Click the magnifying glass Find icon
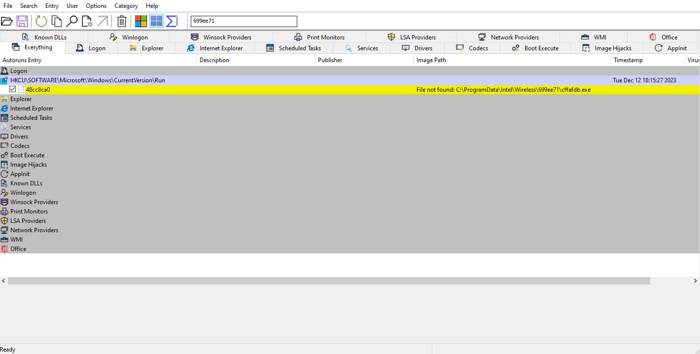Image resolution: width=700 pixels, height=354 pixels. click(x=72, y=21)
